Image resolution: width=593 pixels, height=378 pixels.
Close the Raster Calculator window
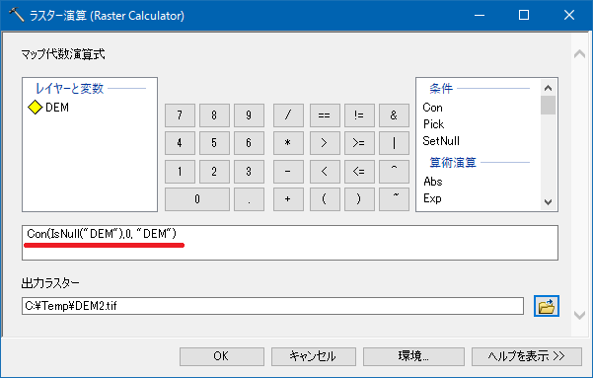568,15
